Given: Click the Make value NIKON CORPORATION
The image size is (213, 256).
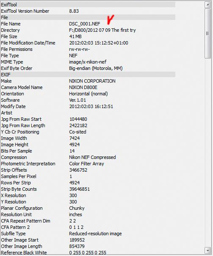Looking at the screenshot, I should (92, 81).
